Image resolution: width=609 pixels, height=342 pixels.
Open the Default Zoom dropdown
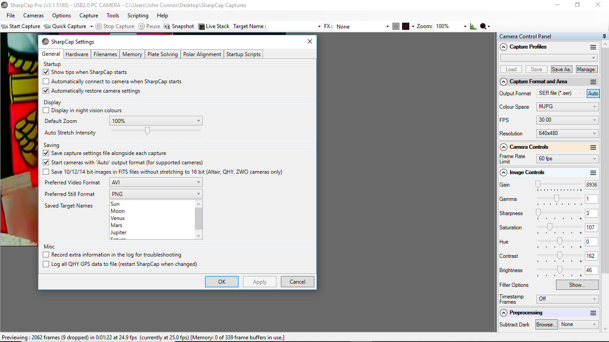(x=156, y=121)
